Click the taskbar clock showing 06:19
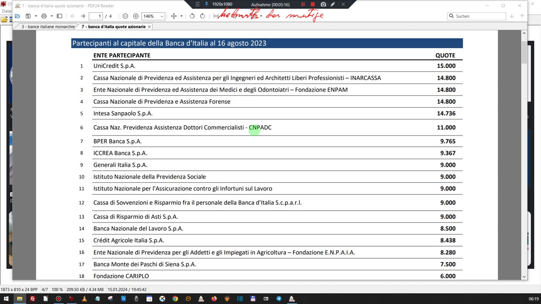541x304 pixels. pos(533,299)
